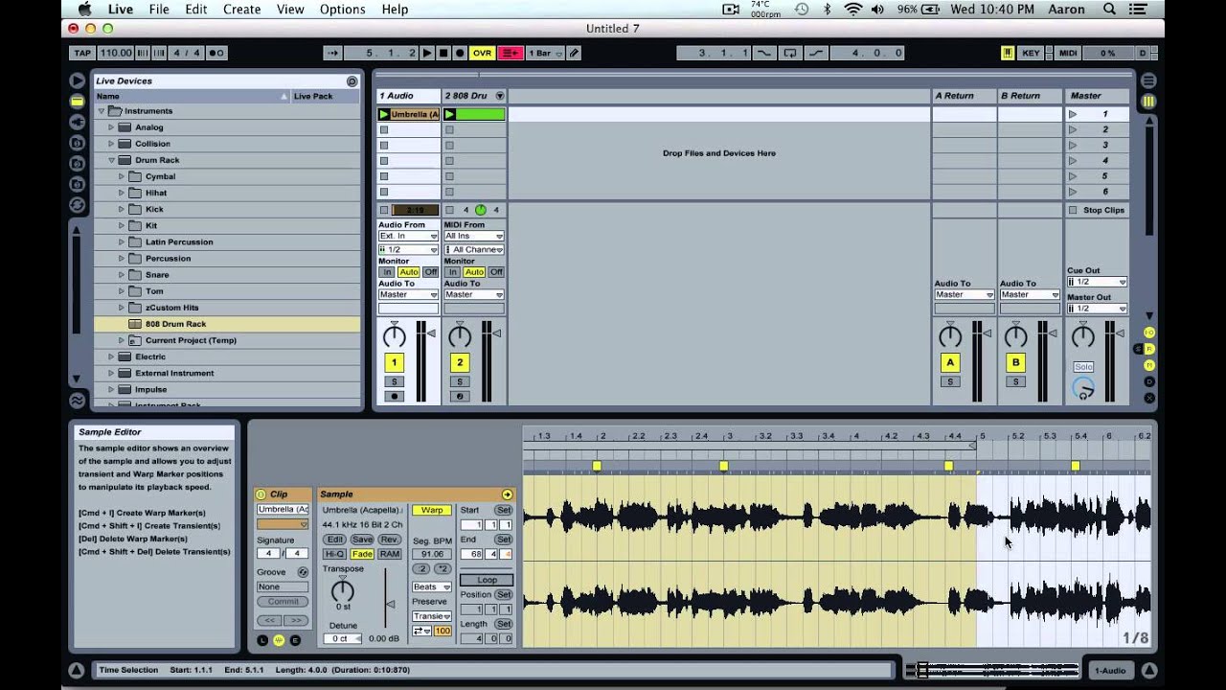Launch the Umbrella clip

[384, 114]
